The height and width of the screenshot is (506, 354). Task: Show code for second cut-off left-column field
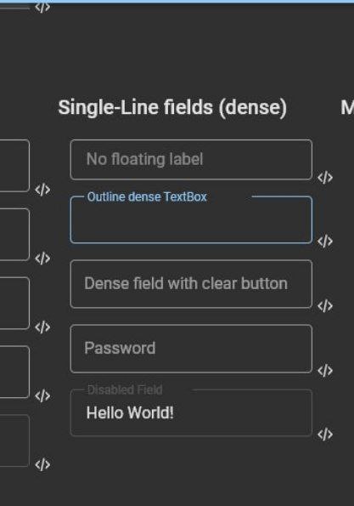(x=42, y=259)
